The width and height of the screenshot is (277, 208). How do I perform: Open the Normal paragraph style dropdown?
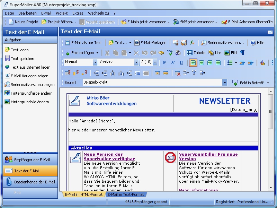[95, 62]
